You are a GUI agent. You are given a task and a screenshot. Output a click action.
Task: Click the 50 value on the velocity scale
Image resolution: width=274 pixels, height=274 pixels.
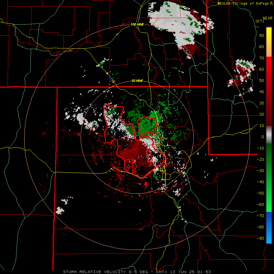coord(262,81)
